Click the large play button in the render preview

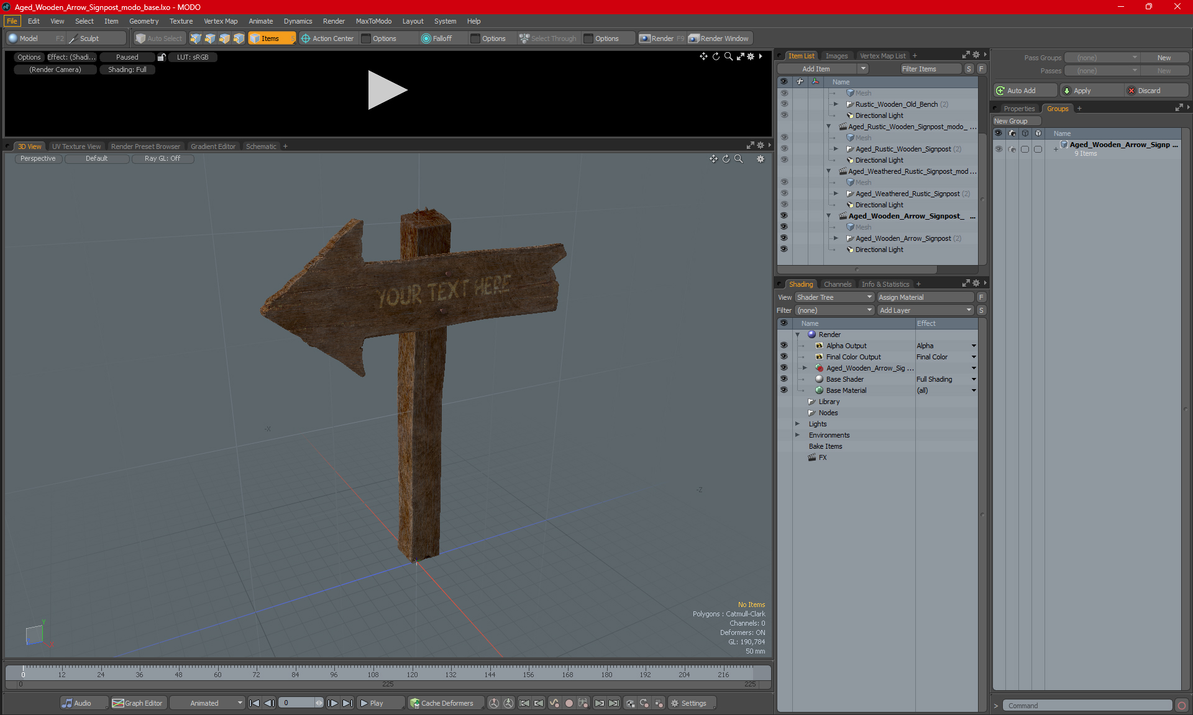(386, 90)
